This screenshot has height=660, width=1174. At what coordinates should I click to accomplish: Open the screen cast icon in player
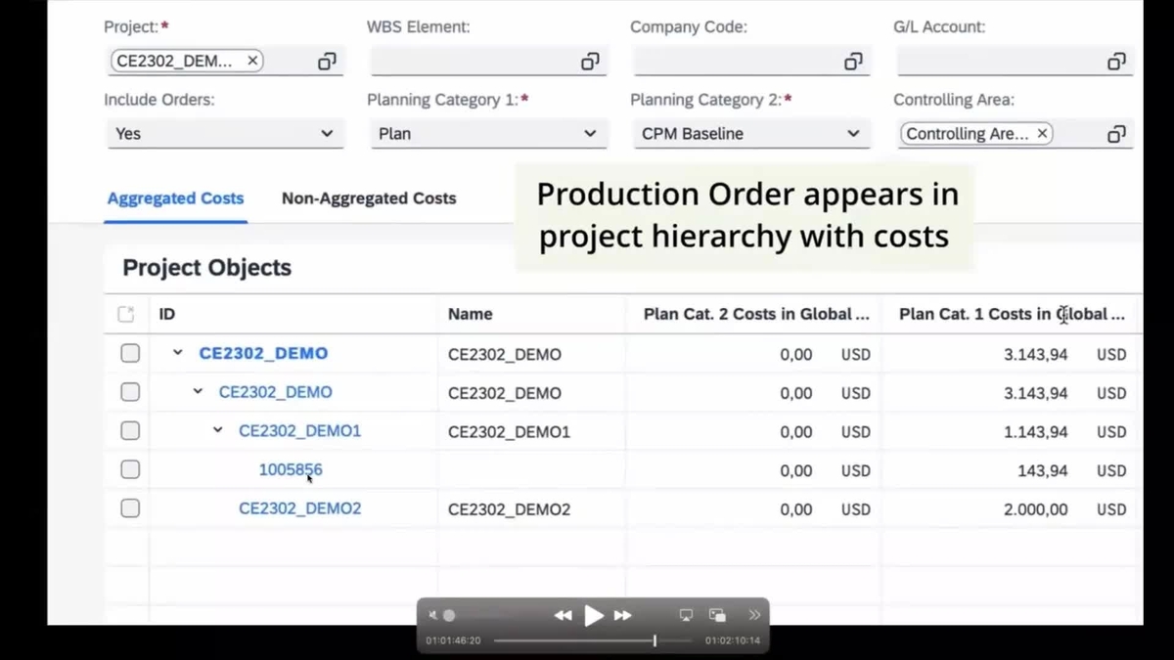tap(686, 614)
